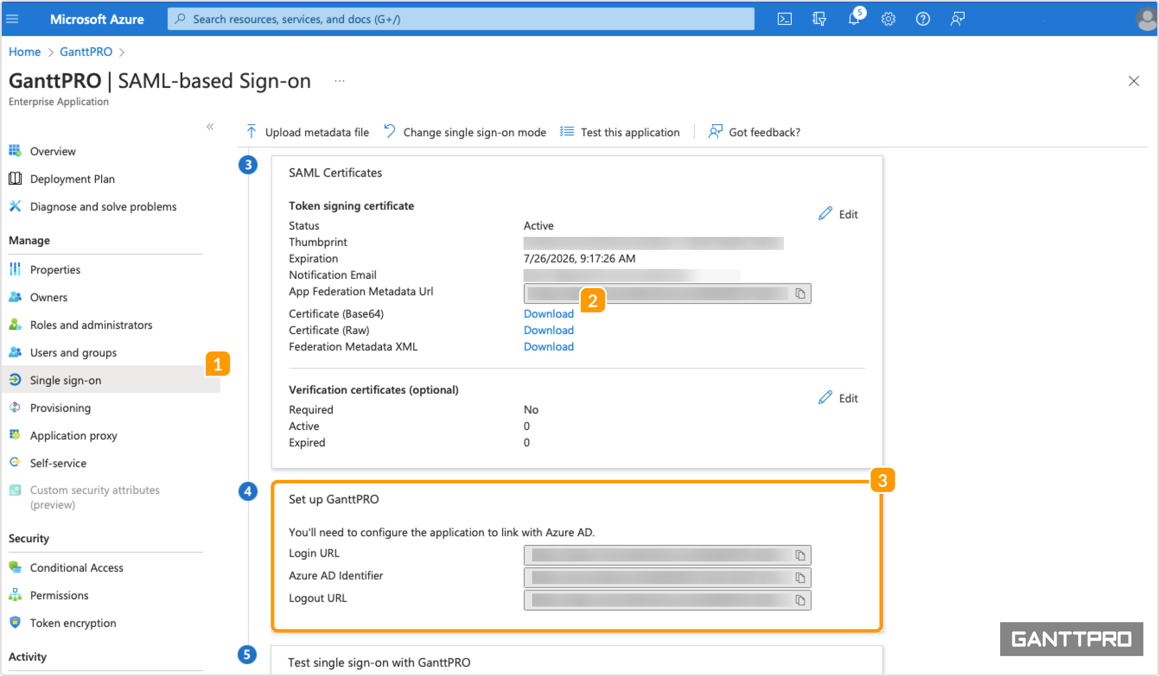Open the more options ellipsis beside the title
Viewport: 1159px width, 676px height.
339,81
